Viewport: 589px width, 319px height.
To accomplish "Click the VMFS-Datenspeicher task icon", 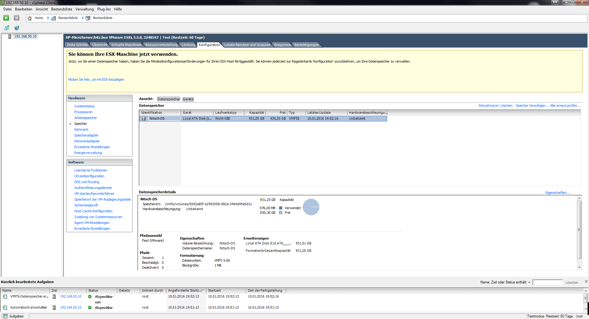I will 5,297.
